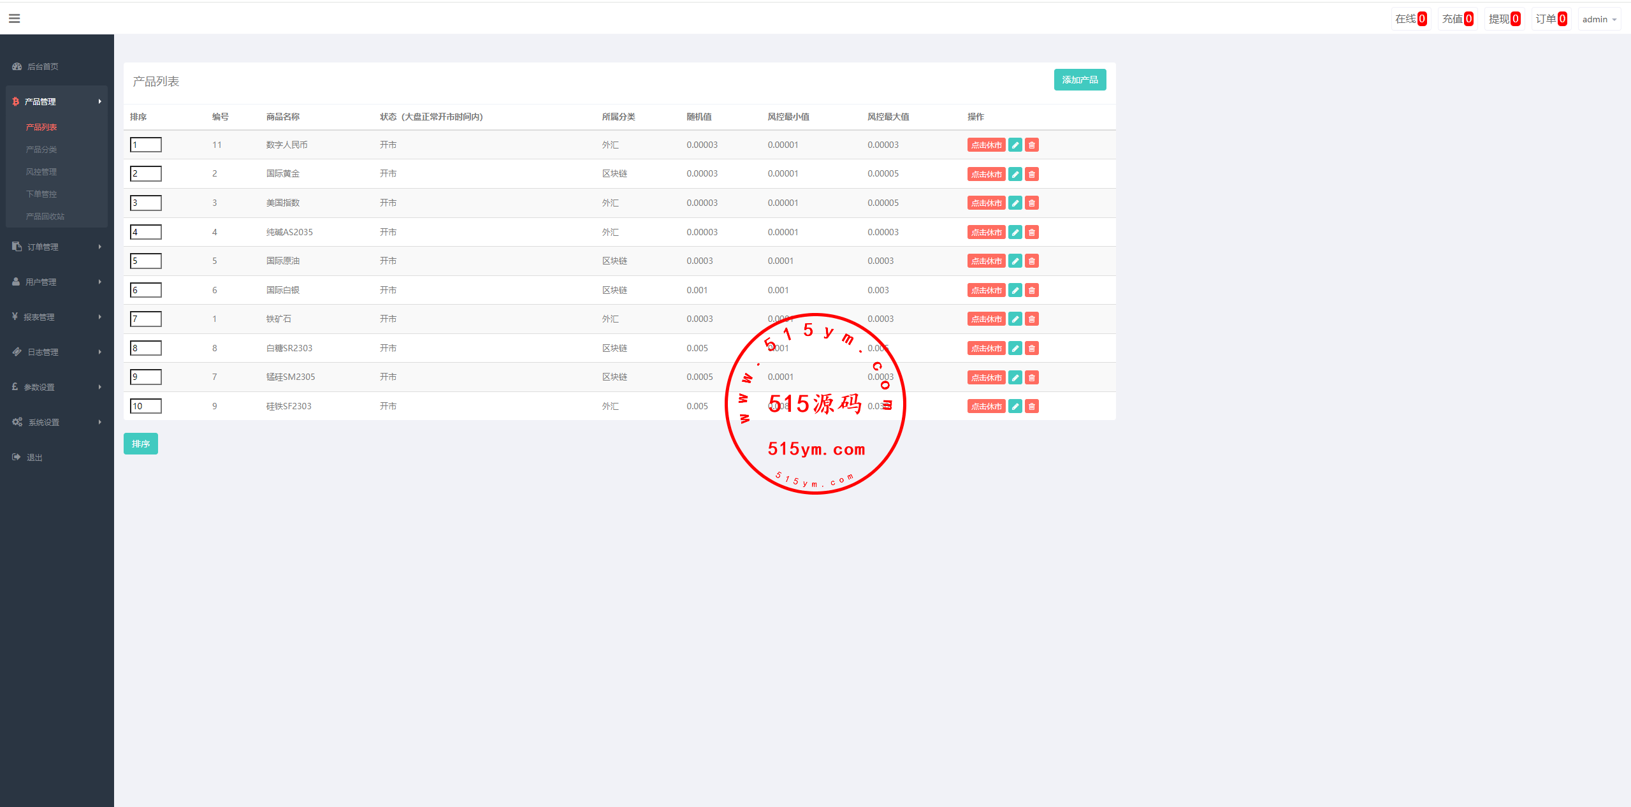Click the sort order input for 数字人民币
The image size is (1631, 807).
coord(146,145)
